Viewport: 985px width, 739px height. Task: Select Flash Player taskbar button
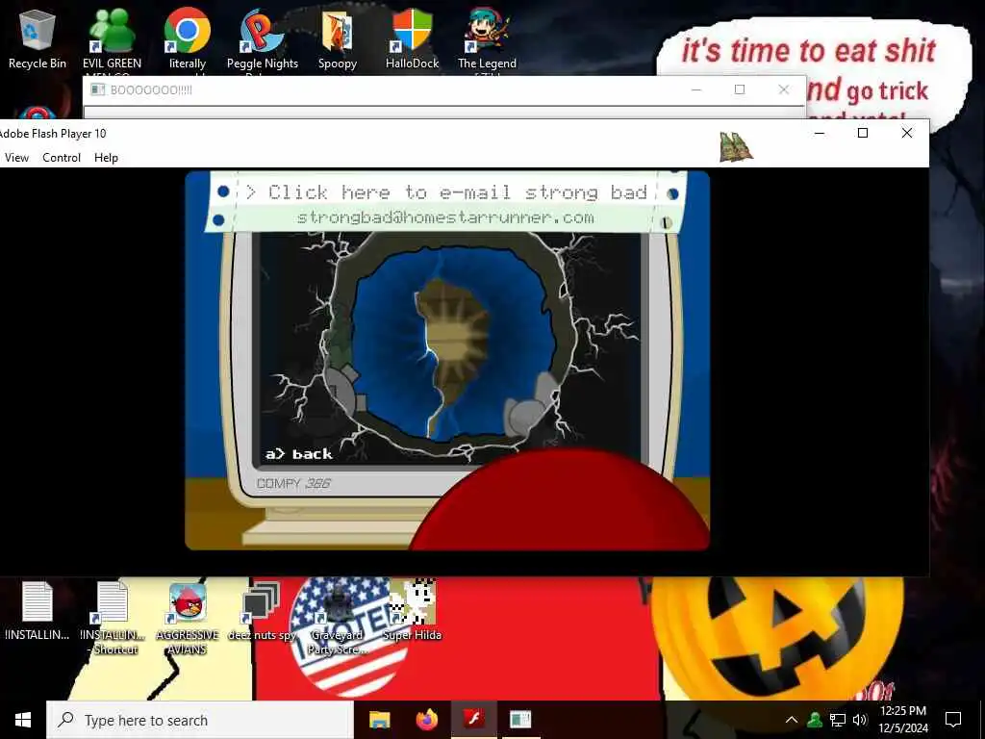pos(473,720)
